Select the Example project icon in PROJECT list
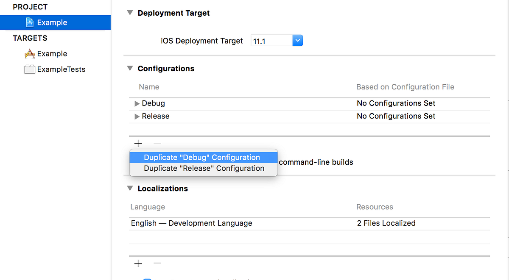Image resolution: width=509 pixels, height=280 pixels. [30, 22]
